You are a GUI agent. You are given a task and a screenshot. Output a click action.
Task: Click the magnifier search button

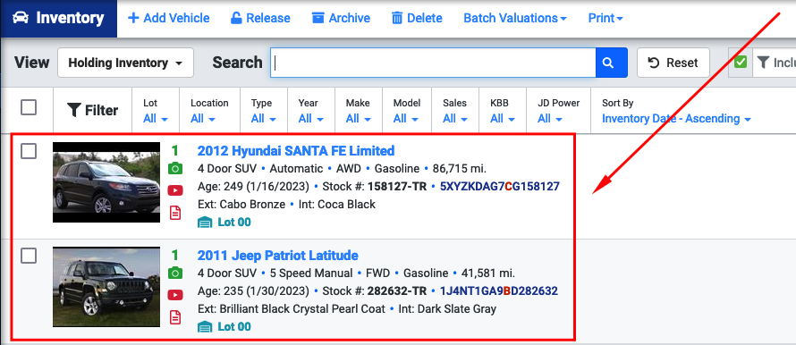click(x=611, y=63)
